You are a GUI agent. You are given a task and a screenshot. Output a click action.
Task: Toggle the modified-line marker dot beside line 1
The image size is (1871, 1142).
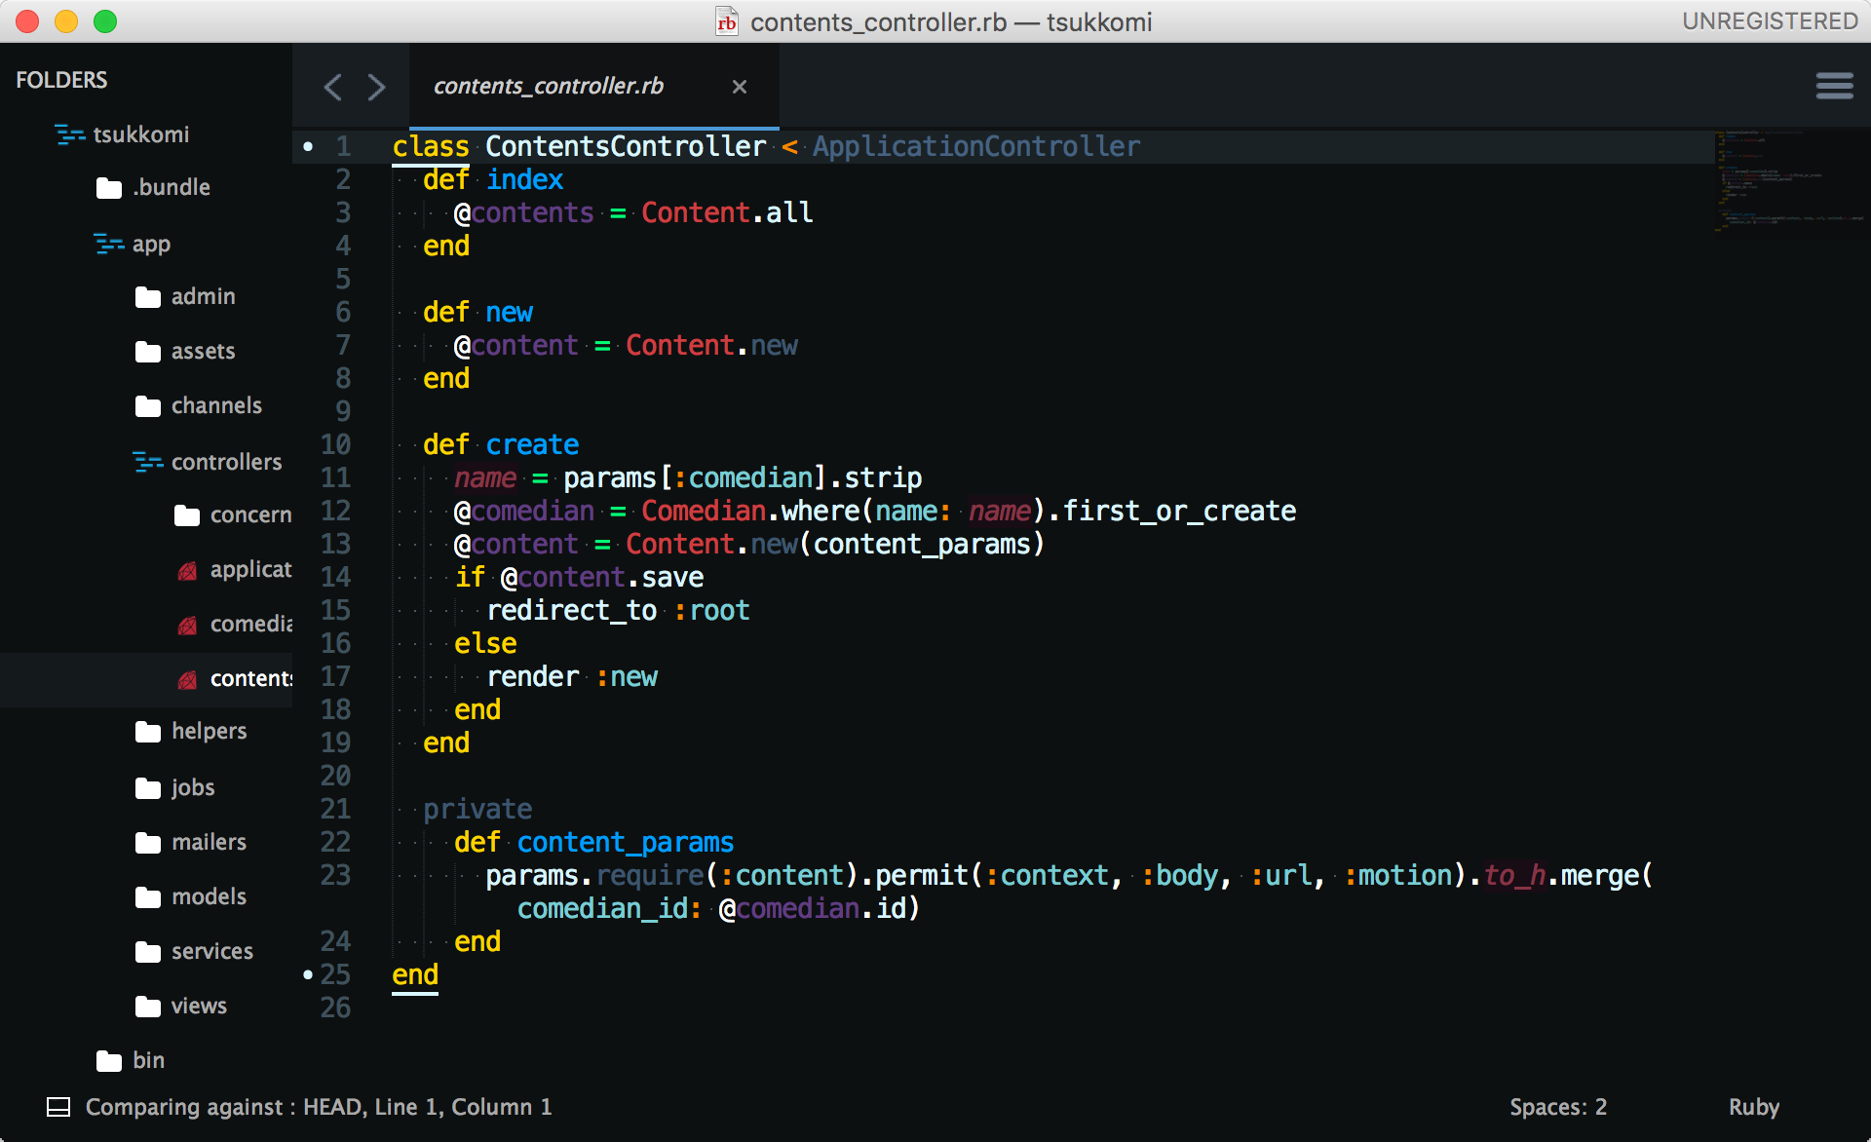pos(308,145)
